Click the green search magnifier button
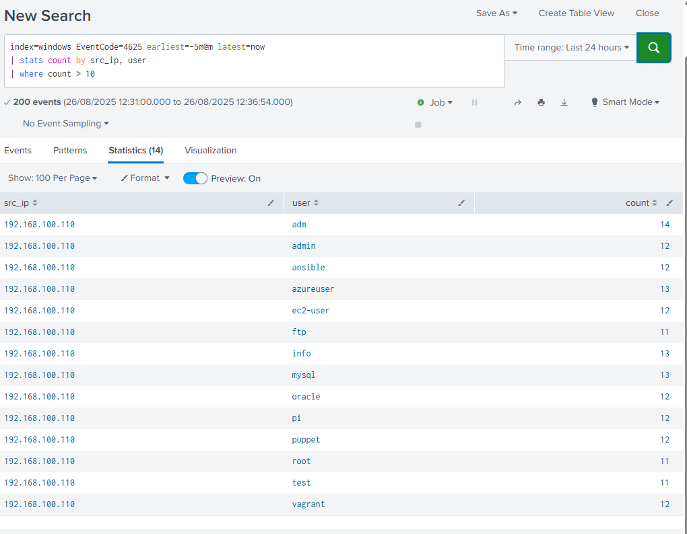This screenshot has height=534, width=687. [x=653, y=48]
